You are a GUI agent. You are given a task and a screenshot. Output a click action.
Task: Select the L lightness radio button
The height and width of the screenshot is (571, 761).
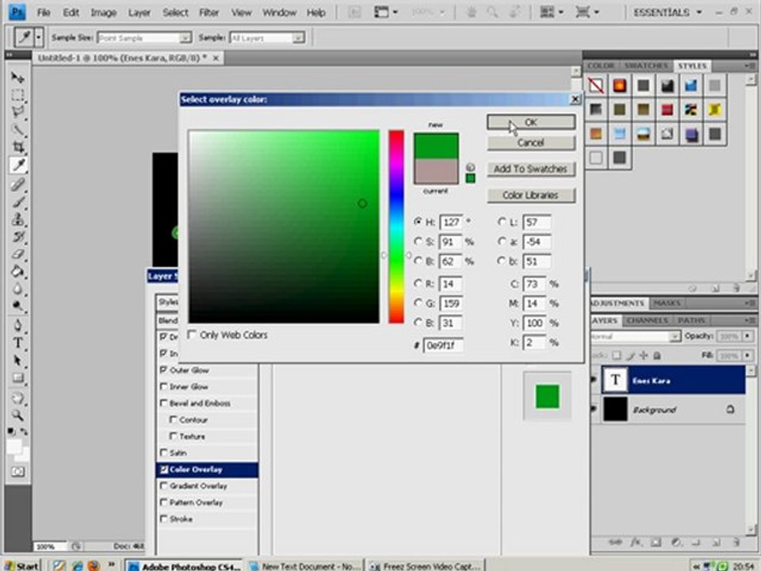pos(502,222)
